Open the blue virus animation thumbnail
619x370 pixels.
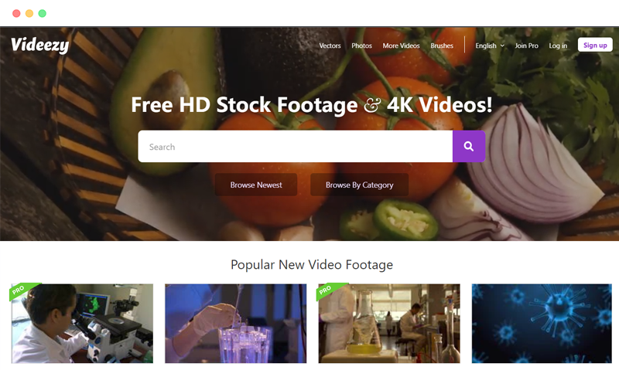point(542,324)
